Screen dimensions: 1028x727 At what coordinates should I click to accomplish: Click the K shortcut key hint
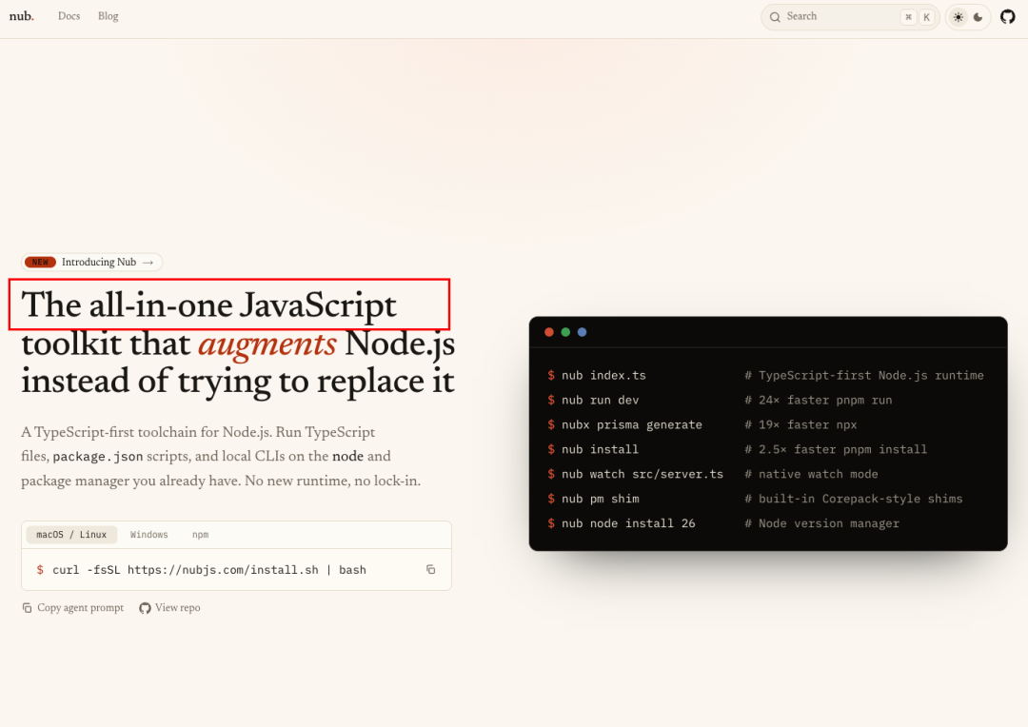tap(926, 18)
